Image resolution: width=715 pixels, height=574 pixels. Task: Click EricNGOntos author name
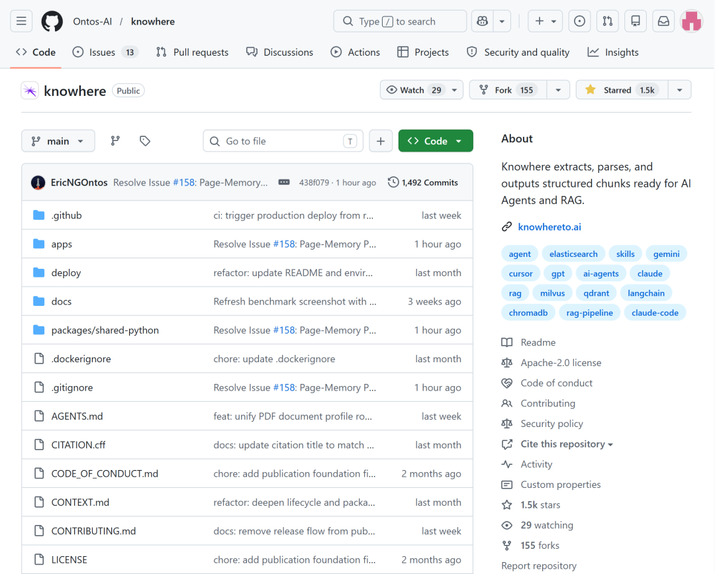point(79,182)
